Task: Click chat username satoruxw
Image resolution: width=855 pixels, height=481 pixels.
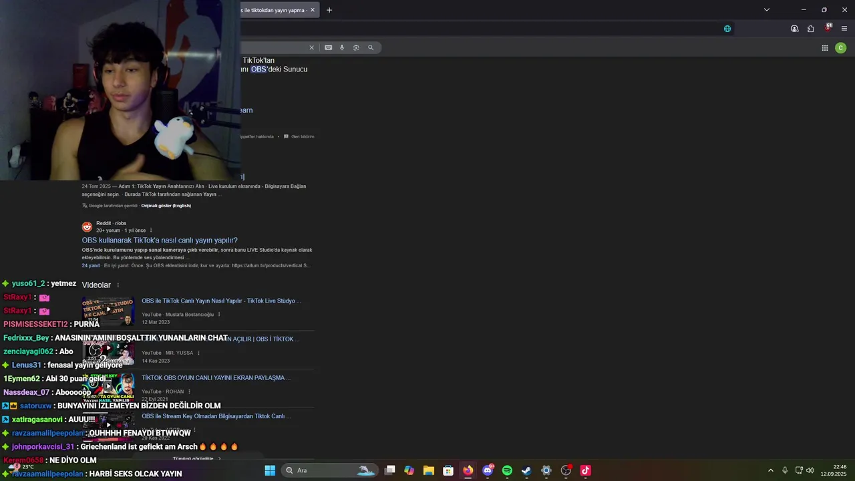Action: (x=35, y=406)
